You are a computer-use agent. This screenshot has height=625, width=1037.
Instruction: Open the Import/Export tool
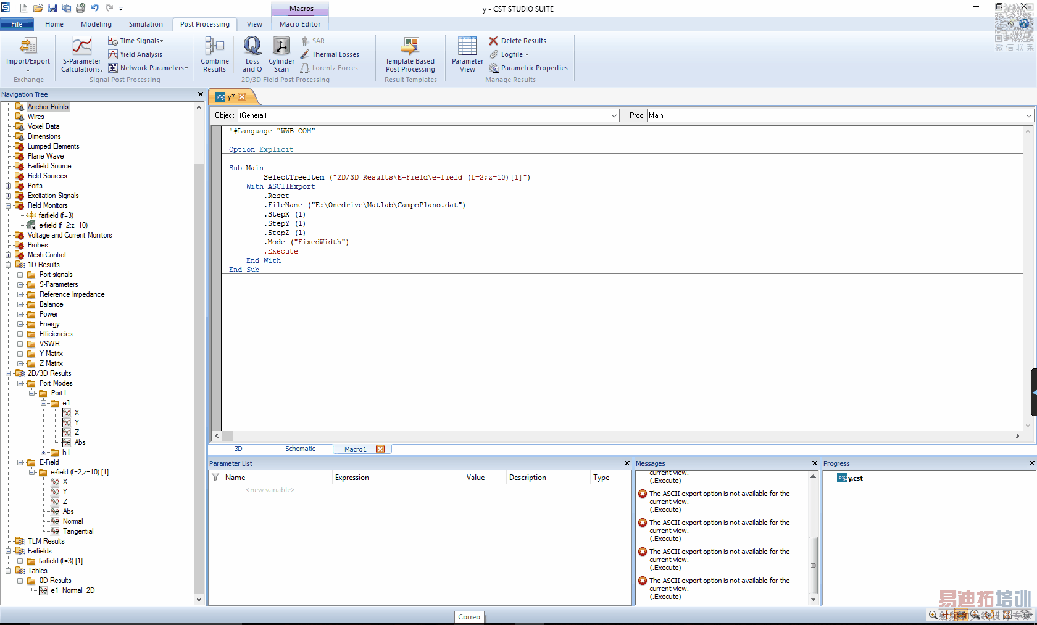[x=28, y=54]
